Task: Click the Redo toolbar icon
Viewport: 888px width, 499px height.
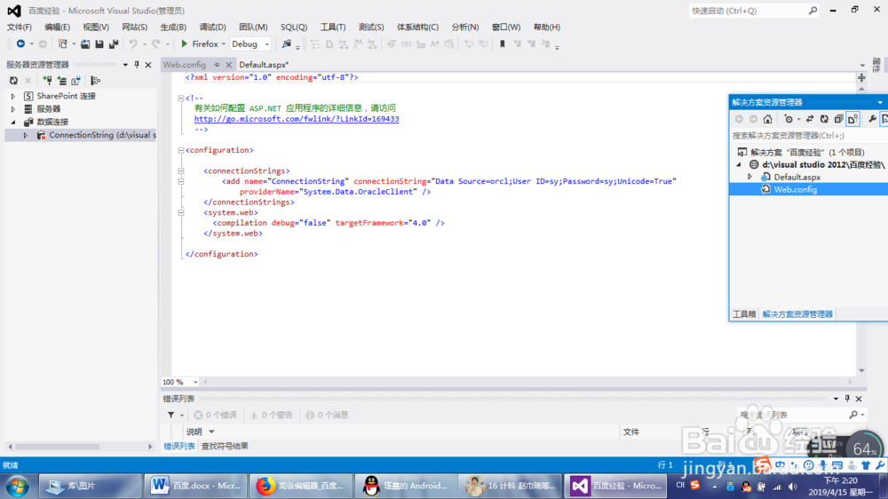Action: tap(155, 44)
